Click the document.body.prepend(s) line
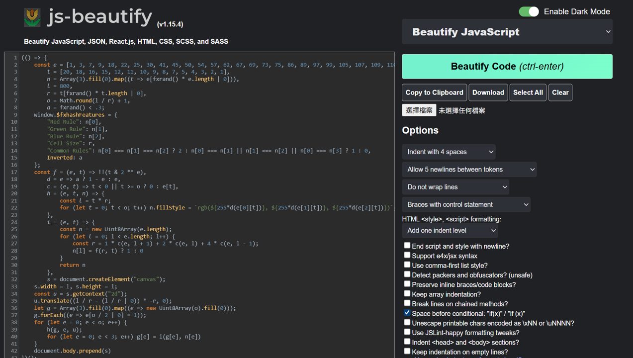 click(73, 351)
